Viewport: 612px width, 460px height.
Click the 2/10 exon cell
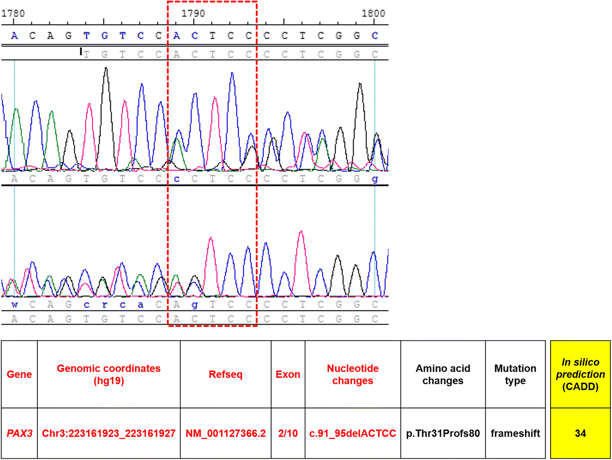[288, 433]
